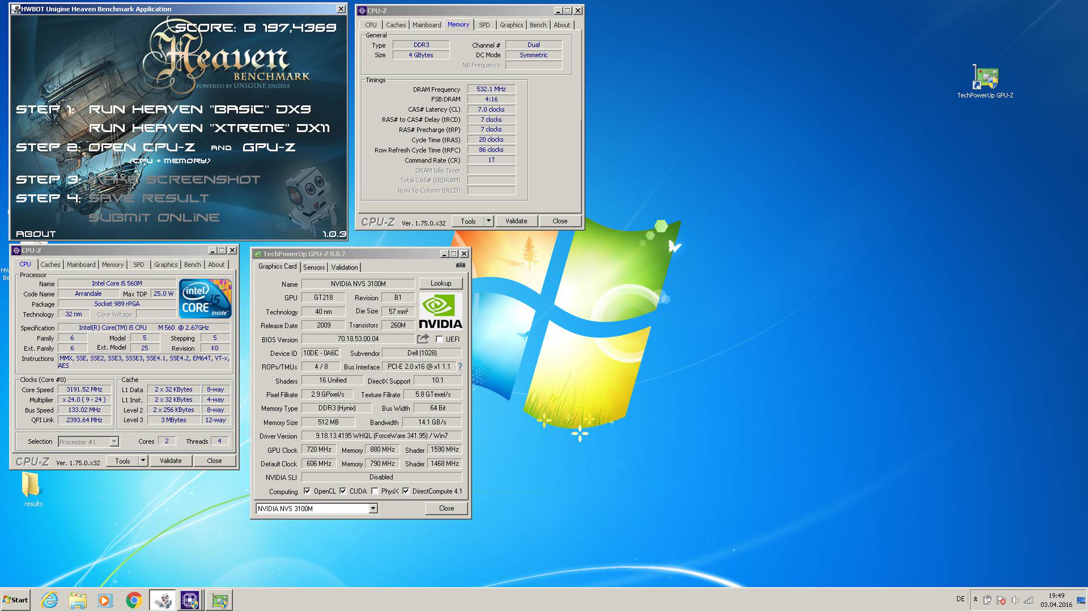Viewport: 1088px width, 612px height.
Task: Open Windows Explorer from taskbar
Action: click(78, 600)
